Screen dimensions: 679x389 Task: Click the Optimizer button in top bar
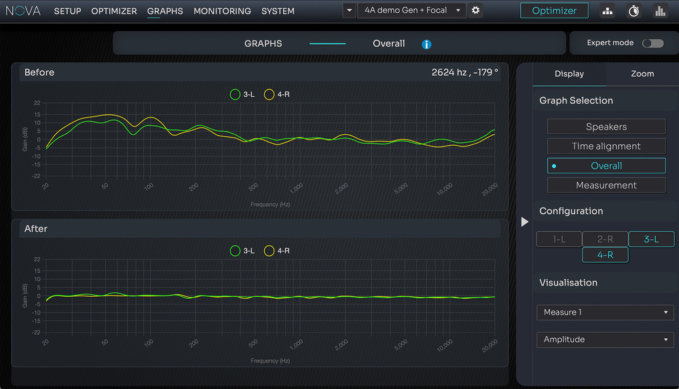pyautogui.click(x=554, y=11)
